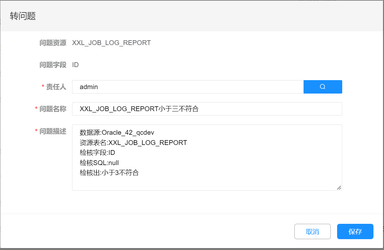This screenshot has height=250, width=384.
Task: Place cursor on the 检核SQL:null line
Action: 99,163
